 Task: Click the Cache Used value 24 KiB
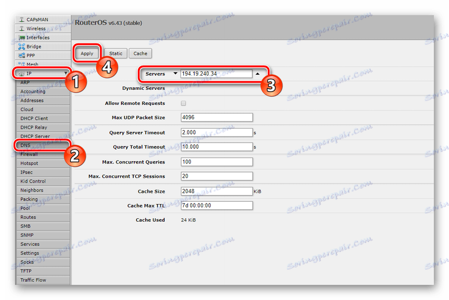[x=189, y=220]
